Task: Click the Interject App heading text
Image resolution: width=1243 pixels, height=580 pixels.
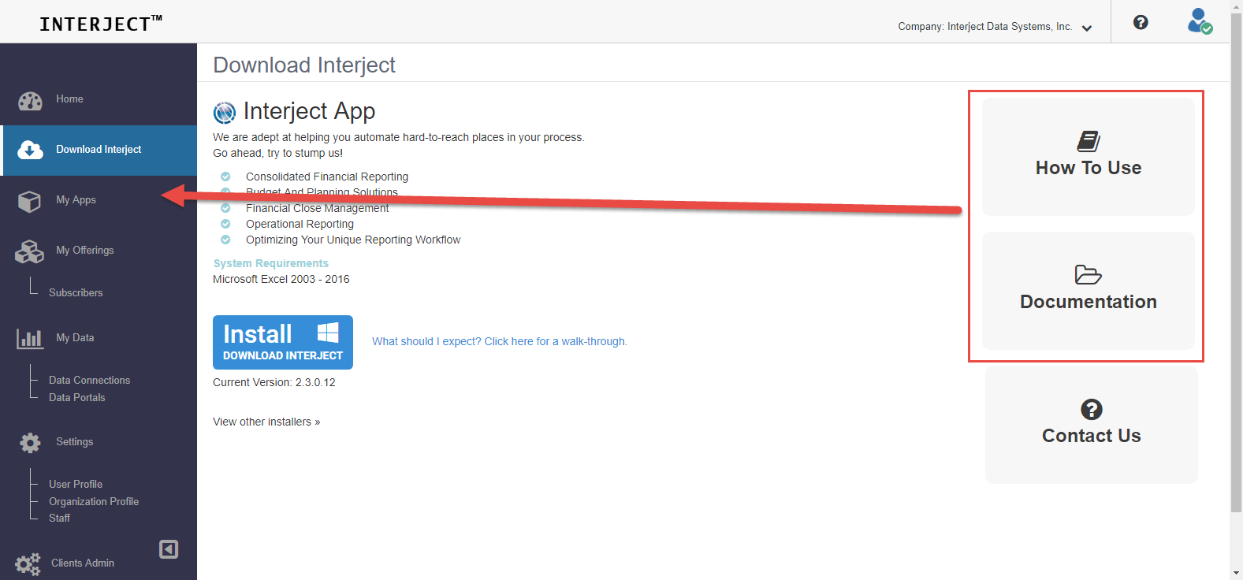Action: coord(309,111)
